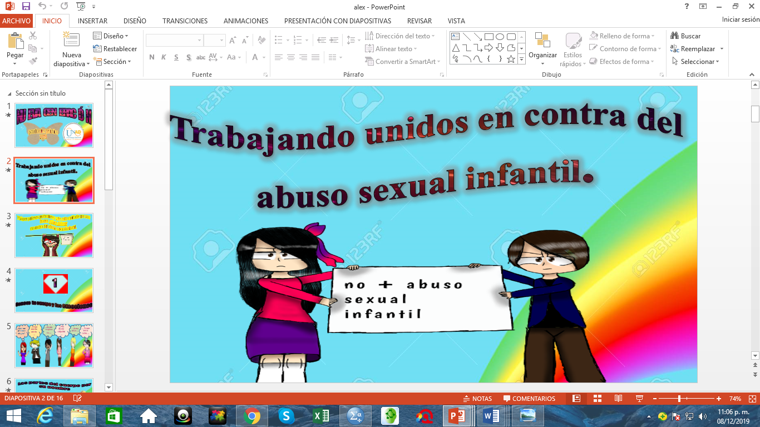Click the Nueva diapositiva icon
The height and width of the screenshot is (427, 760).
click(71, 41)
